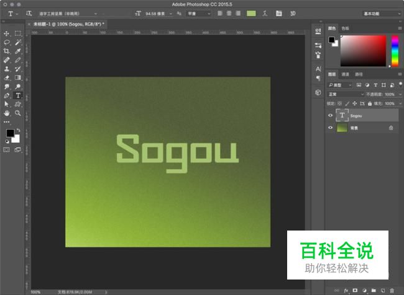Change the screen mode in the toolbox
Image resolution: width=404 pixels, height=295 pixels.
coord(18,149)
